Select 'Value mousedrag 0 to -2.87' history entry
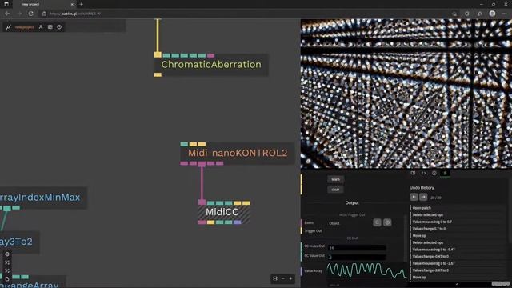The width and height of the screenshot is (512, 288). pos(434,263)
